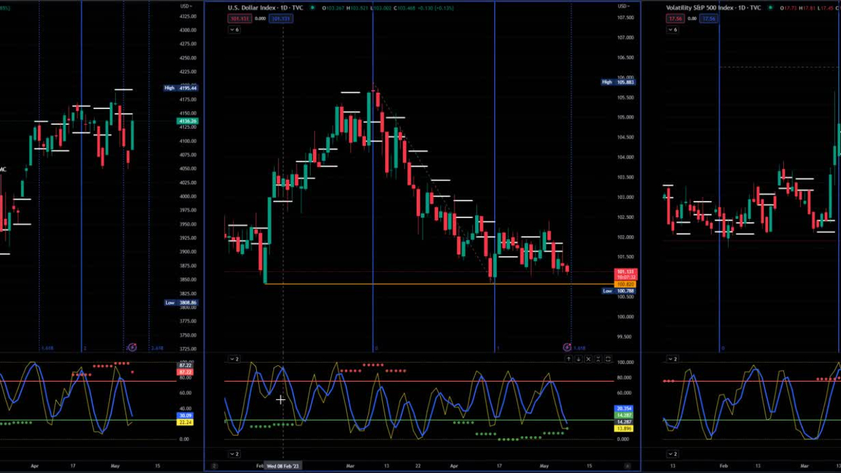The width and height of the screenshot is (841, 473).
Task: Open the USD currency dropdown on the S&P chart
Action: [186, 6]
